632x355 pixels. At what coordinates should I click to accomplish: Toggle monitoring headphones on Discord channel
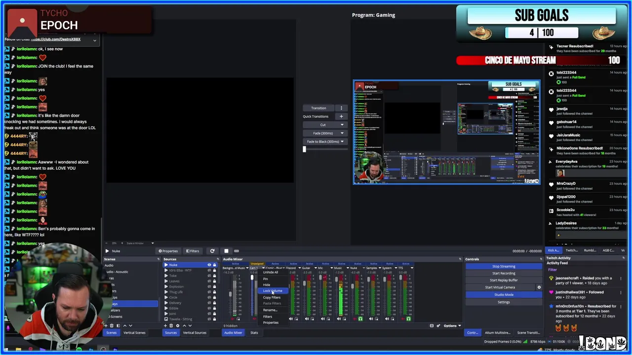[x=296, y=319]
